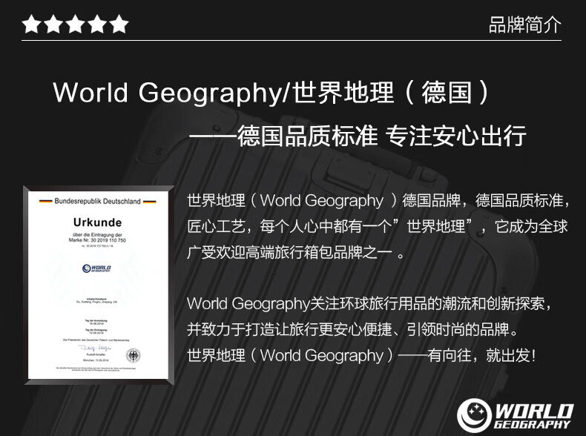Click the eagle seal stamp on certificate
This screenshot has width=586, height=436.
[133, 355]
